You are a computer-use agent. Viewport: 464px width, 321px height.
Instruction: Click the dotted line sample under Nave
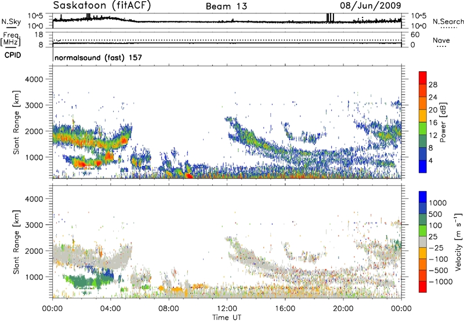coord(441,47)
